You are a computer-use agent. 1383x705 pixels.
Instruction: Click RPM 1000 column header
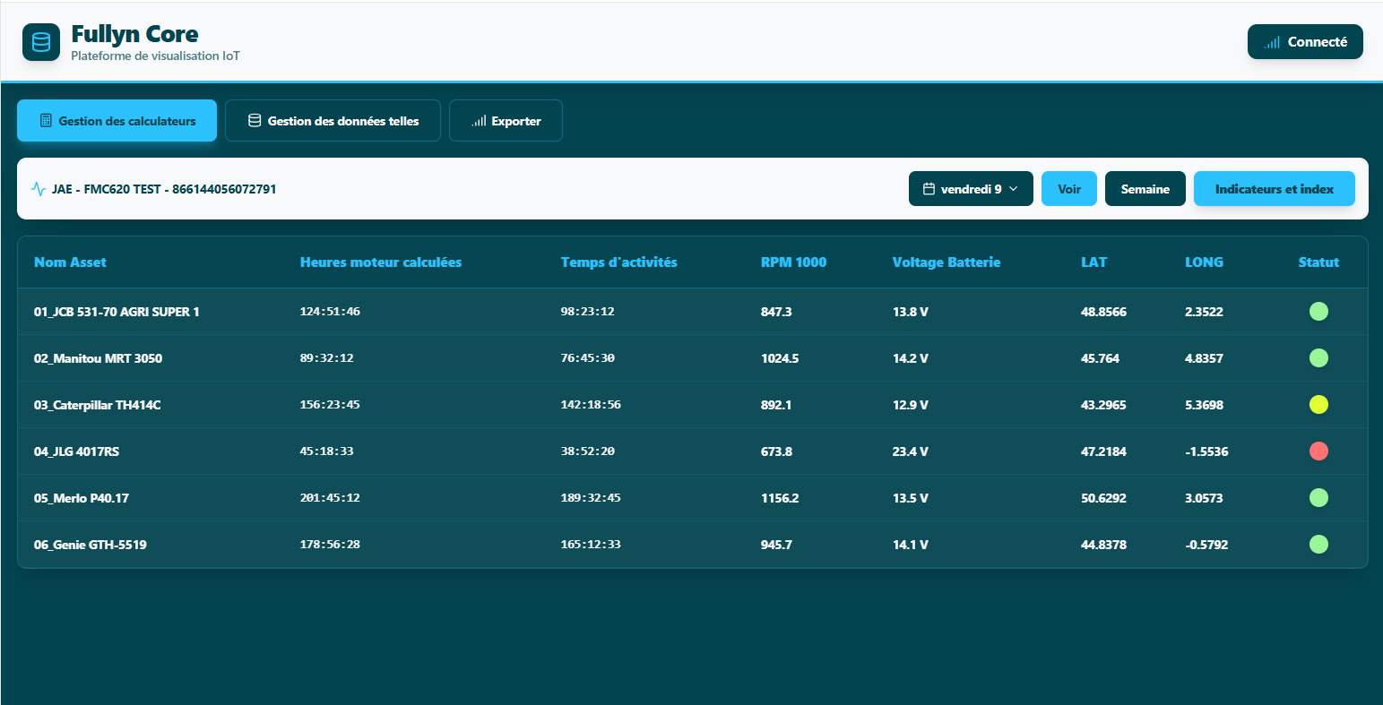793,262
